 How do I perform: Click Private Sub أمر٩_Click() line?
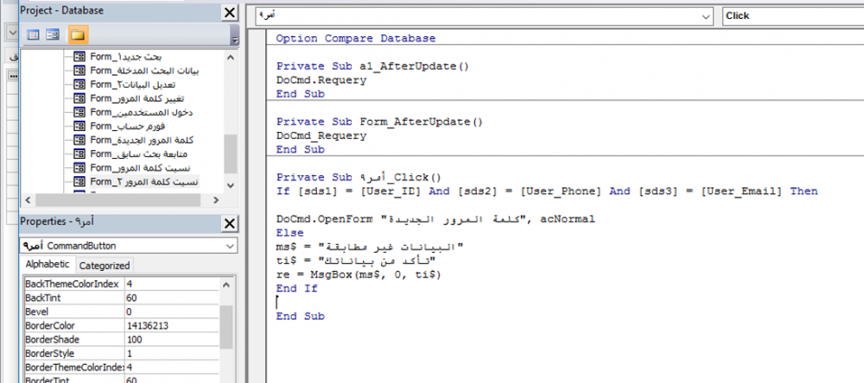(359, 177)
